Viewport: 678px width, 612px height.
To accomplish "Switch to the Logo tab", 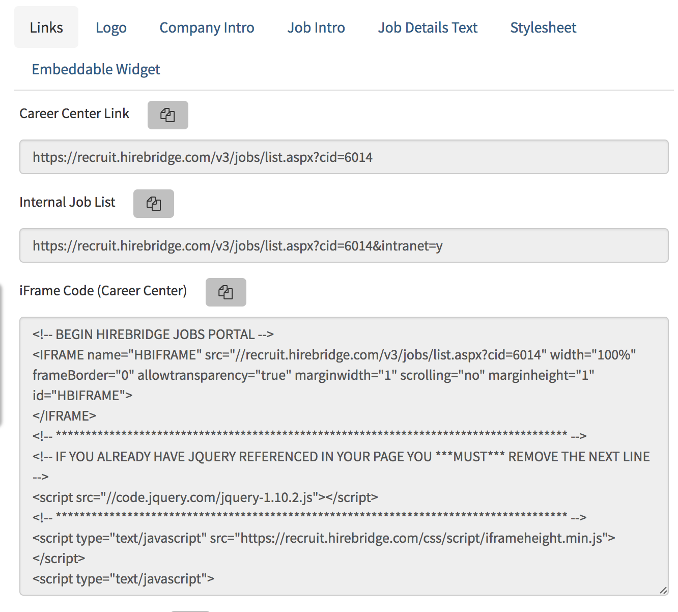I will [111, 27].
